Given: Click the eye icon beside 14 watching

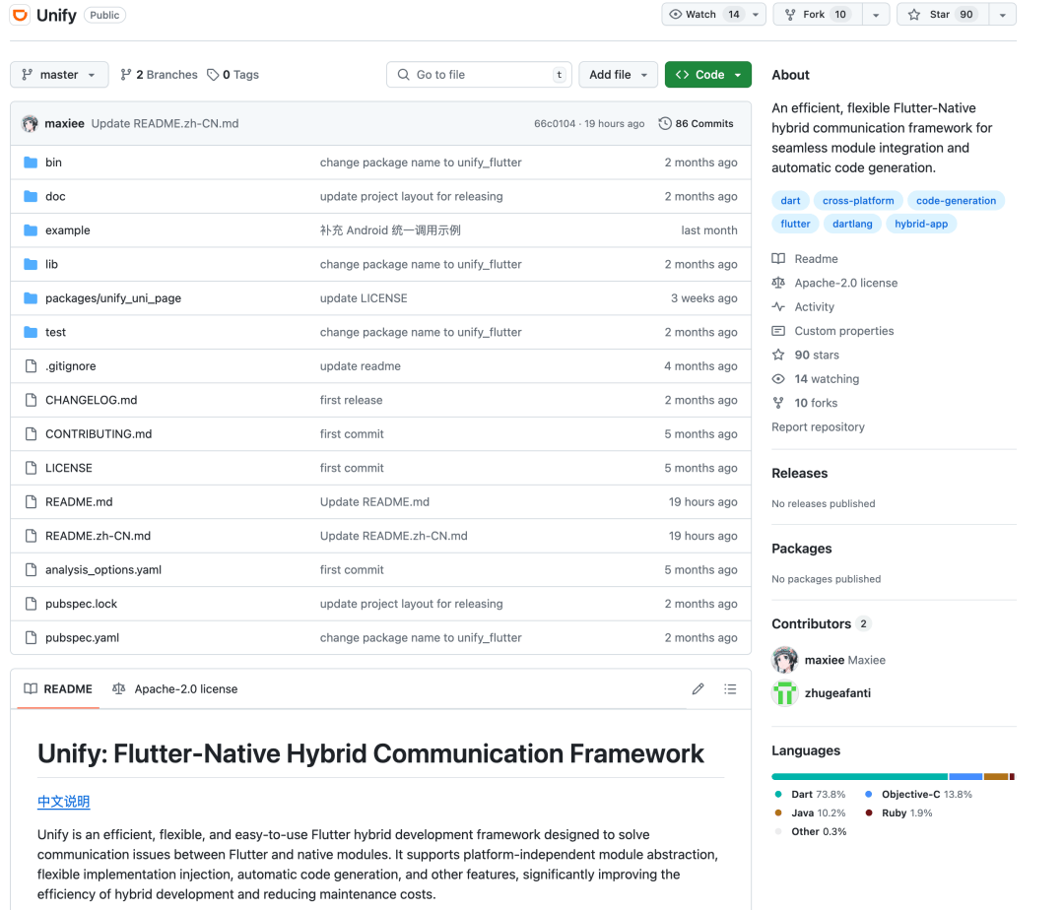Looking at the screenshot, I should [778, 379].
